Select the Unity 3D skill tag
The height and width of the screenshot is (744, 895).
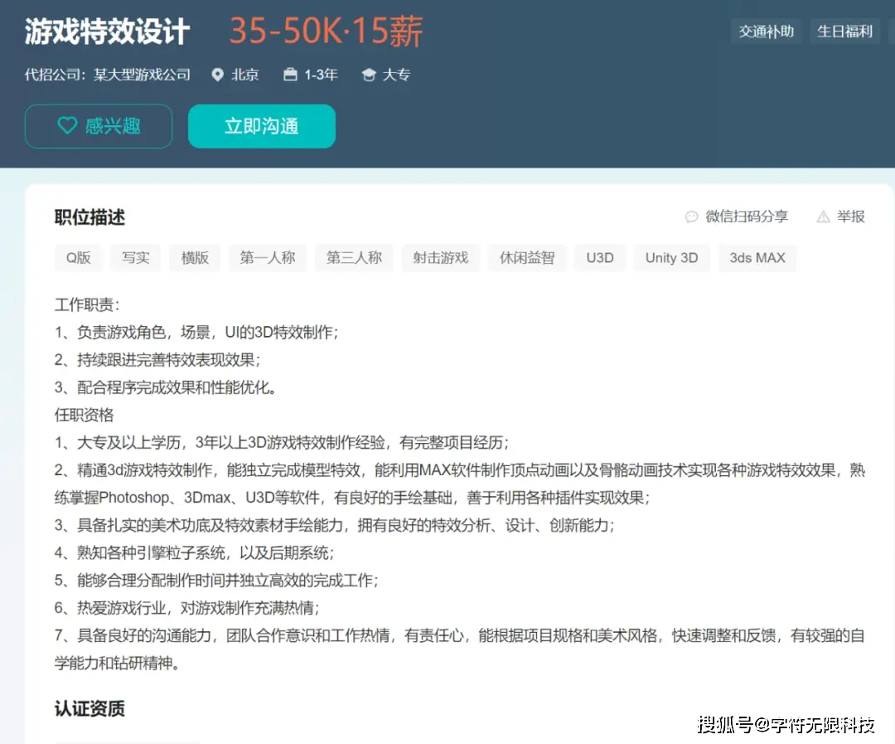[671, 258]
